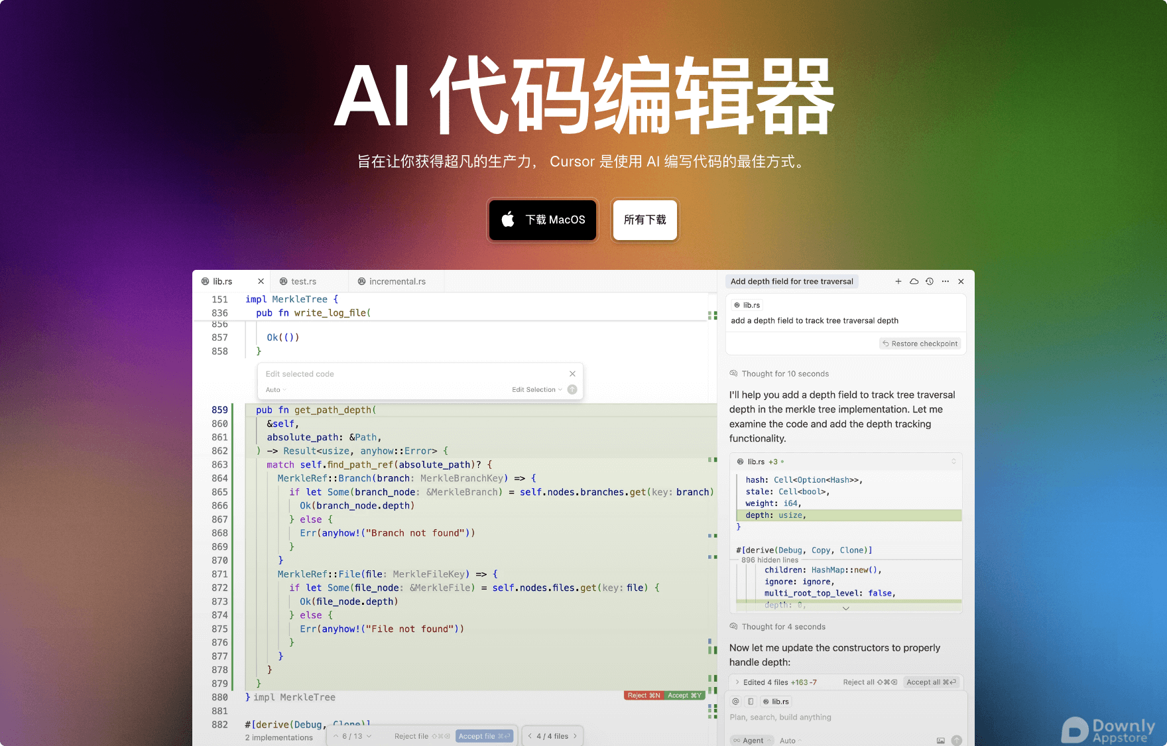Select the 'Add depth field for tree traversal' chat tab
Image resolution: width=1167 pixels, height=746 pixels.
click(792, 281)
